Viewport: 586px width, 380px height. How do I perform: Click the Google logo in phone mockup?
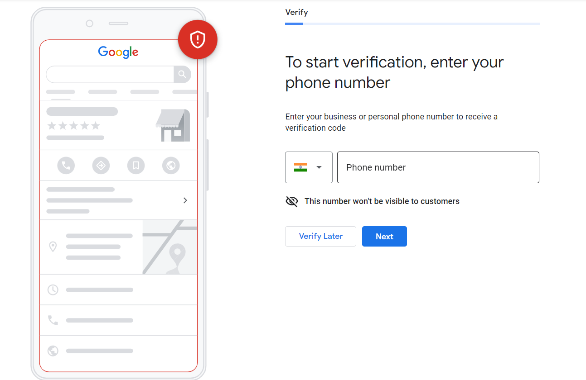118,52
